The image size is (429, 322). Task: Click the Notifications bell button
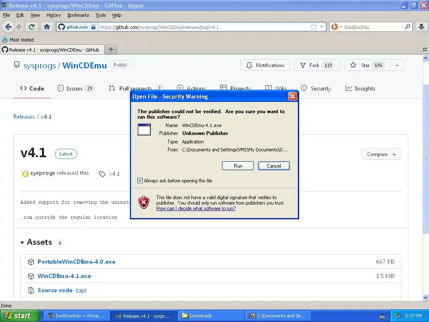[x=265, y=65]
